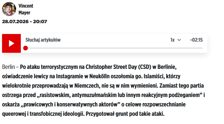Click the word "Berlin" starting the article
224x124 pixels.
(9, 67)
